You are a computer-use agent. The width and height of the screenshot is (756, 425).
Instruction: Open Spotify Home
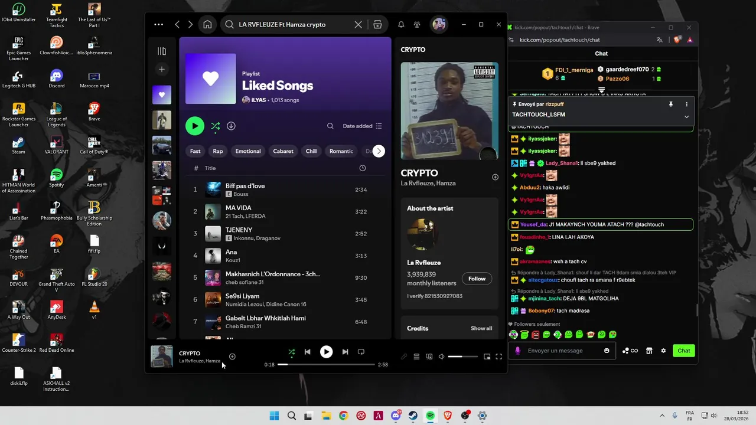point(207,25)
